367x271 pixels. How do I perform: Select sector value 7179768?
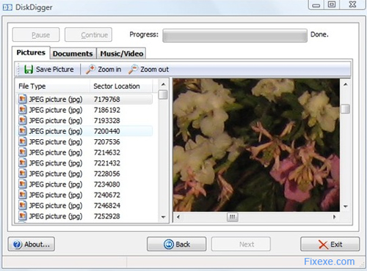click(107, 100)
